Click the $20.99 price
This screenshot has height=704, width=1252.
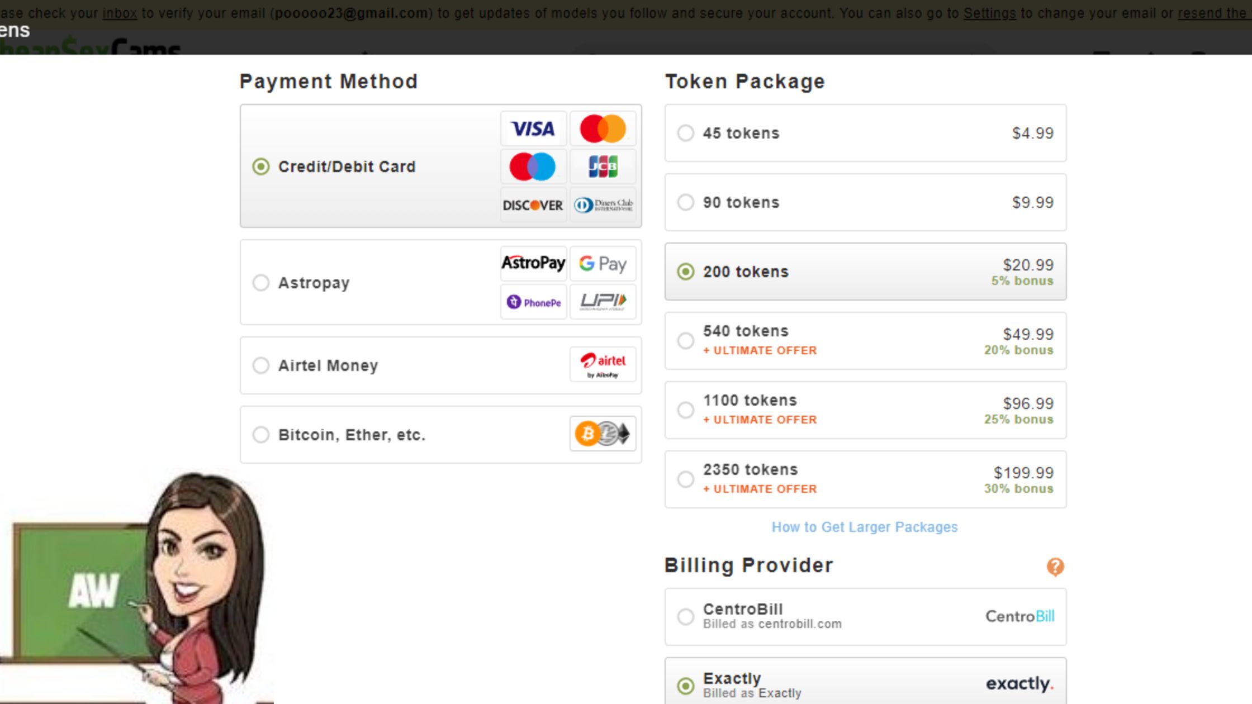(1028, 264)
